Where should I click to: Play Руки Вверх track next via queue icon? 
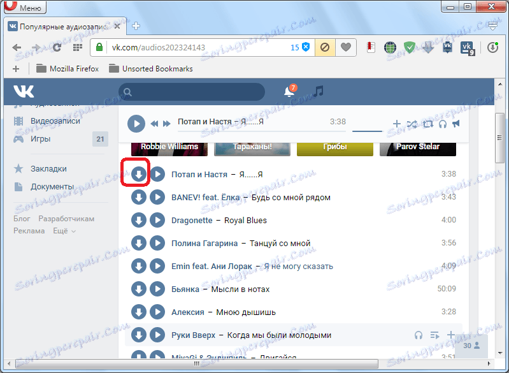click(434, 335)
